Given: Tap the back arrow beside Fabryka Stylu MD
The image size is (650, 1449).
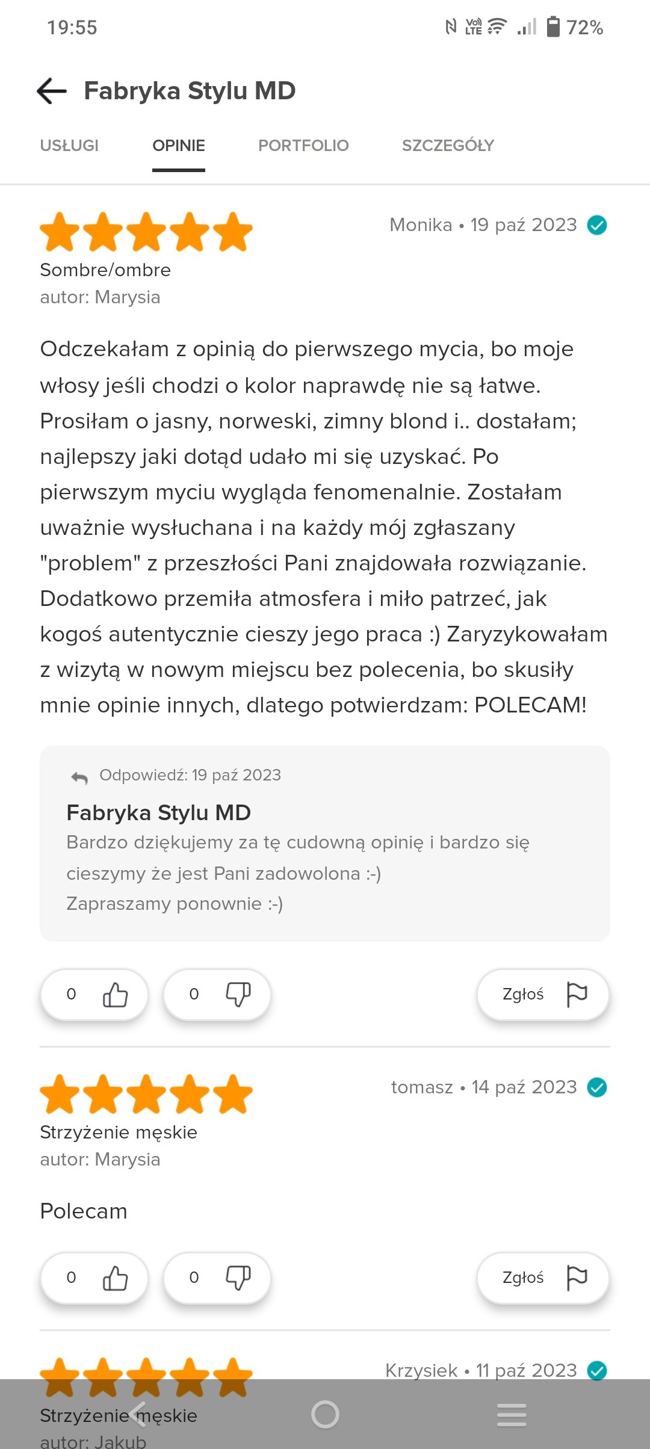Looking at the screenshot, I should pyautogui.click(x=52, y=91).
